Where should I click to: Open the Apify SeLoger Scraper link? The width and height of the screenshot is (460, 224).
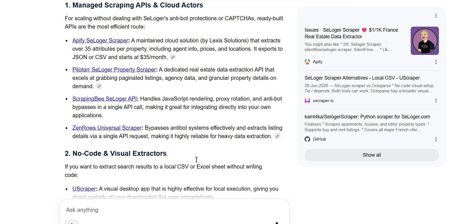pos(100,40)
